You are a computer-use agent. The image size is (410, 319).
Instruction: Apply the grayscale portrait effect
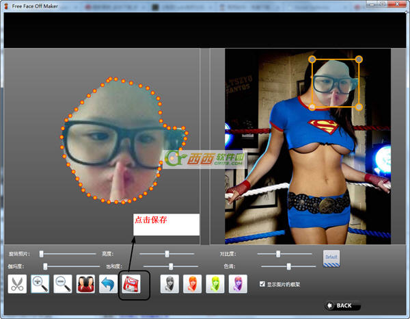tap(169, 284)
